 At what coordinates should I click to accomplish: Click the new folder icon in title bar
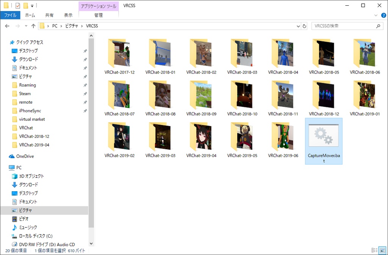click(25, 5)
